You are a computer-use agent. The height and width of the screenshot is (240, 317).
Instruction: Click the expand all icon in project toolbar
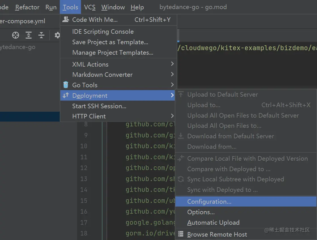click(x=29, y=35)
